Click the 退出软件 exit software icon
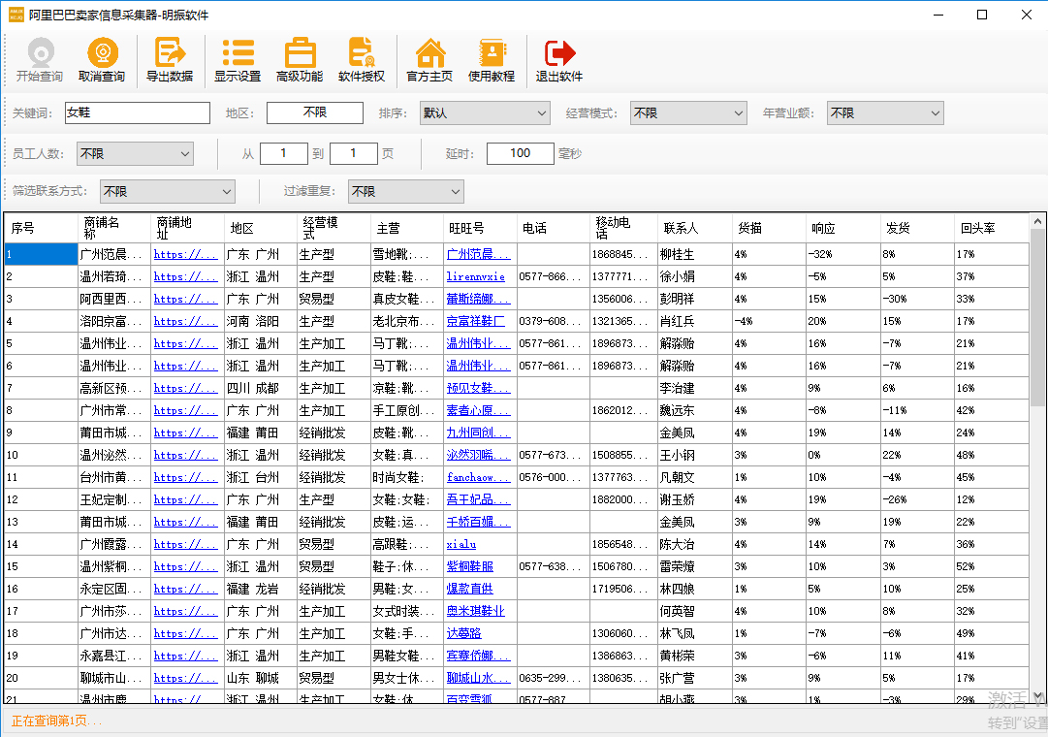1048x737 pixels. tap(559, 60)
